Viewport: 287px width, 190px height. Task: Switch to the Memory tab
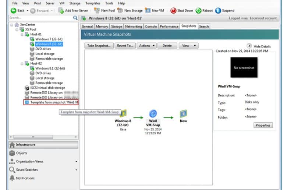click(x=102, y=27)
